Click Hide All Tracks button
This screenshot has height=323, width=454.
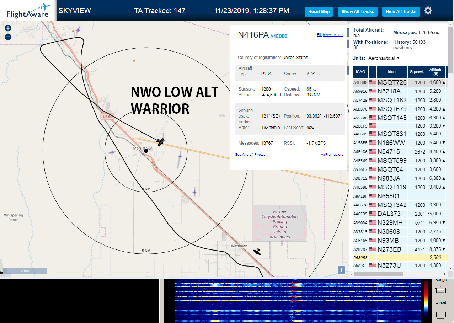coord(401,12)
